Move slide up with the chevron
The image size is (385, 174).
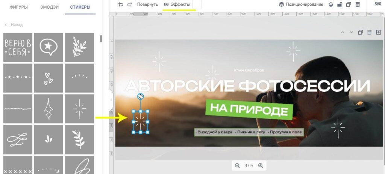tap(343, 32)
